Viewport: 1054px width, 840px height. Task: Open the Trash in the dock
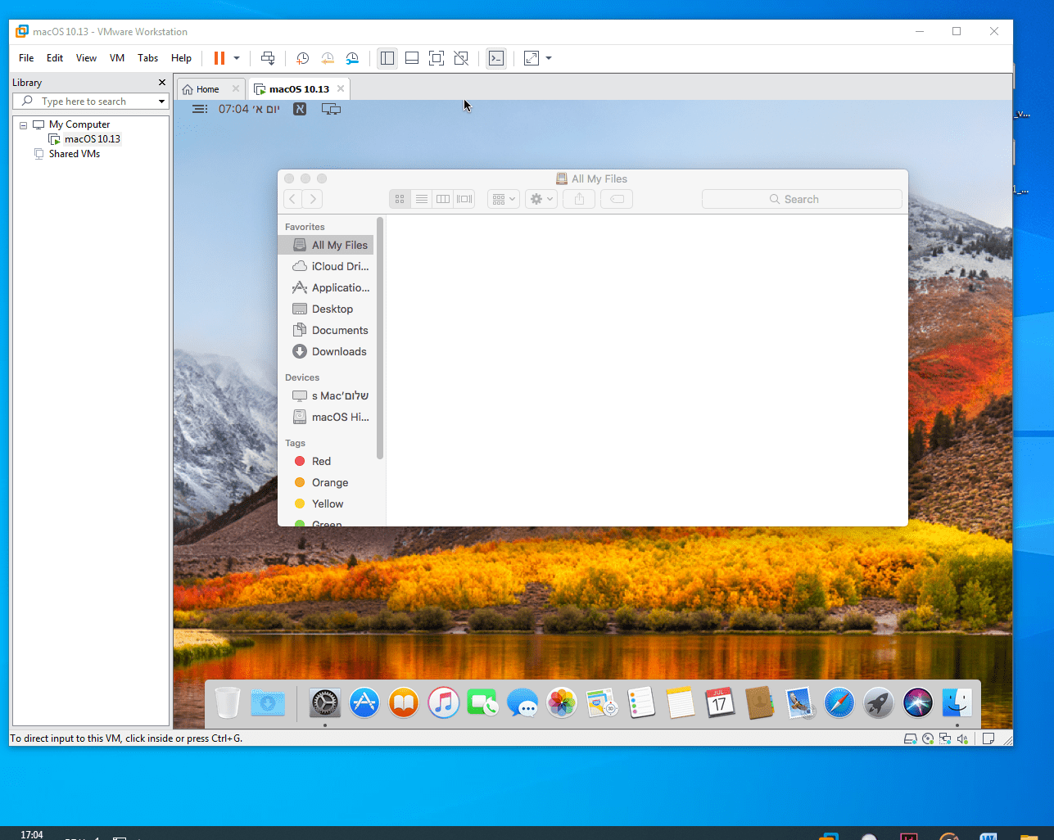click(228, 703)
